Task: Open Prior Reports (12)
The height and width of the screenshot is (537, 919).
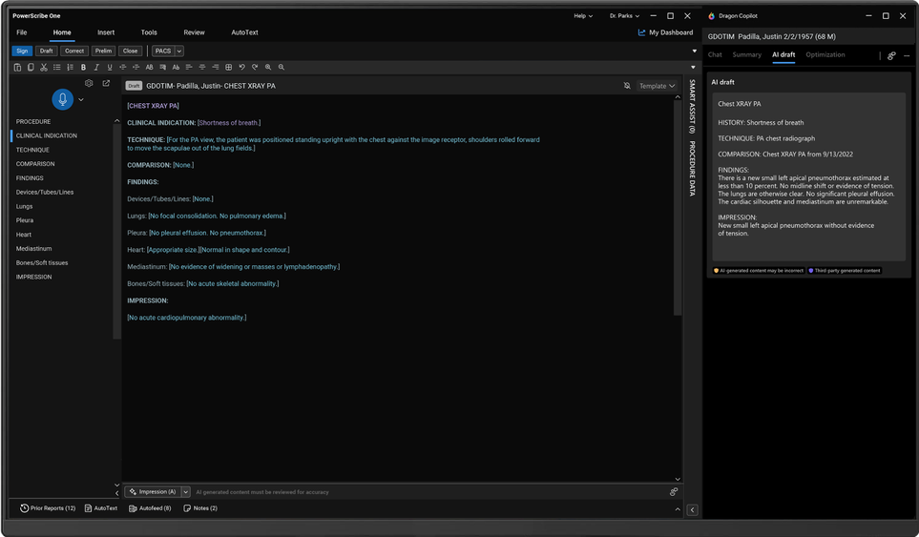Action: 48,508
